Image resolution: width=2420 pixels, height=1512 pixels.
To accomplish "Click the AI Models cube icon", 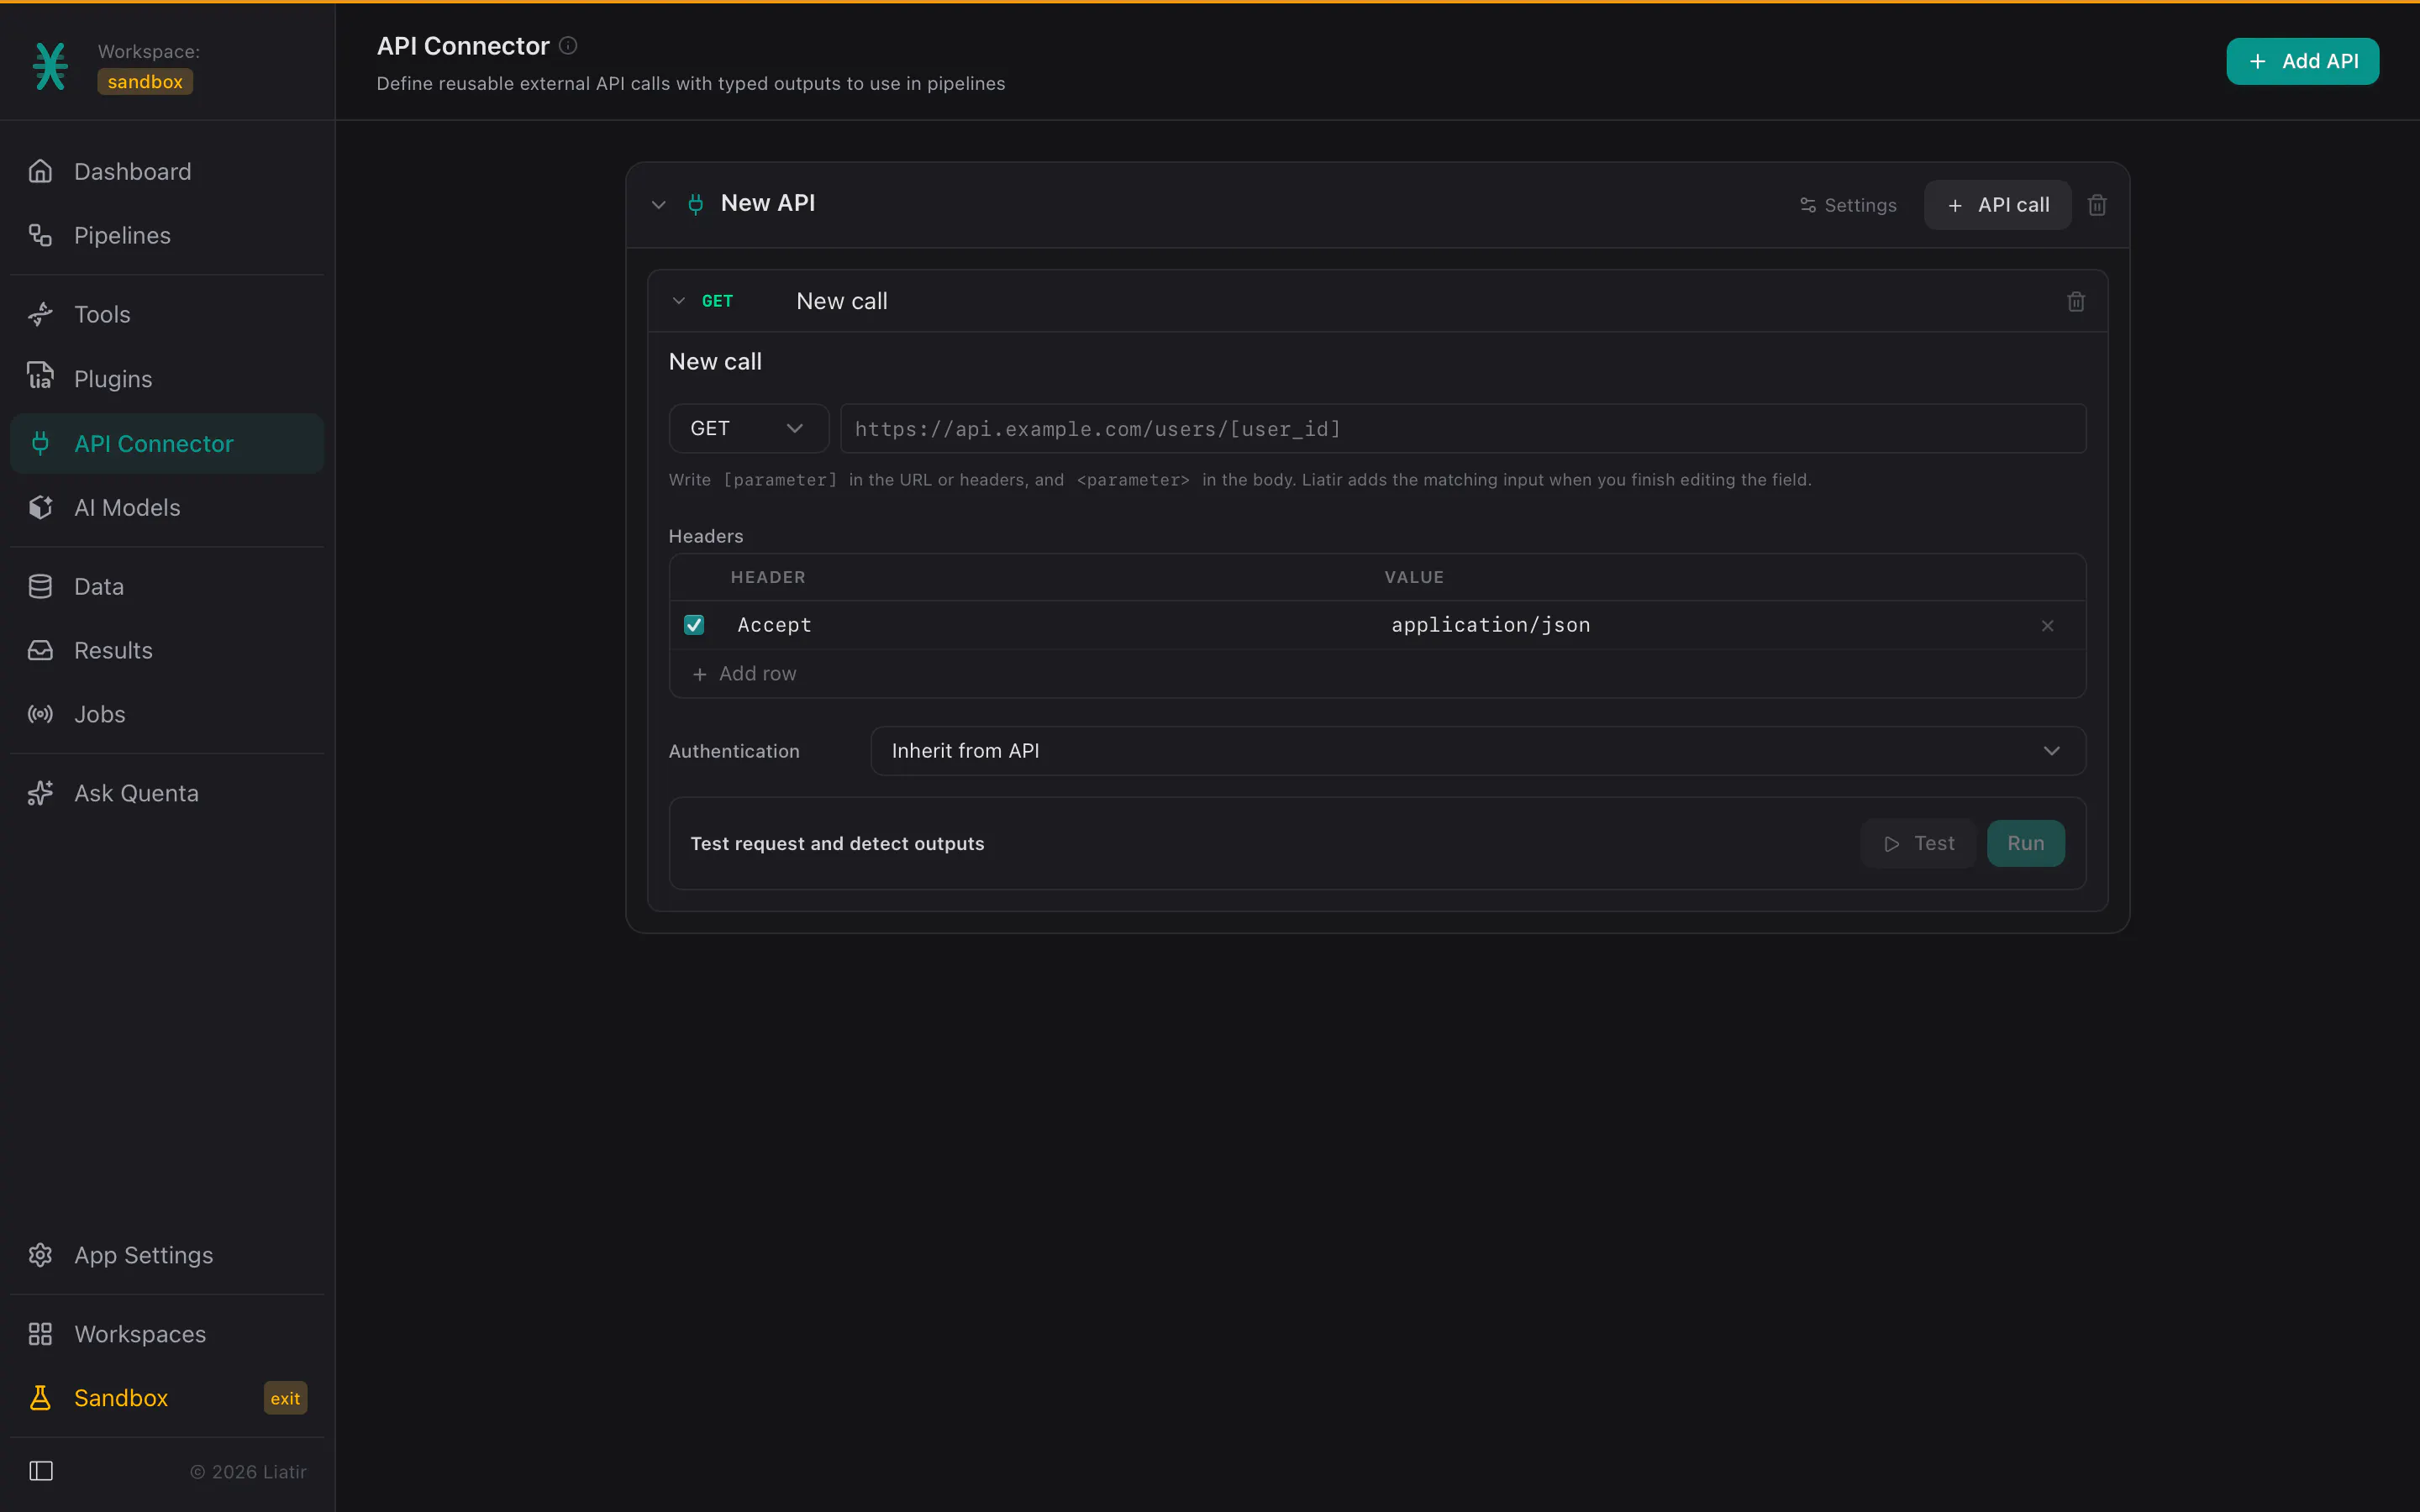I will click(40, 507).
